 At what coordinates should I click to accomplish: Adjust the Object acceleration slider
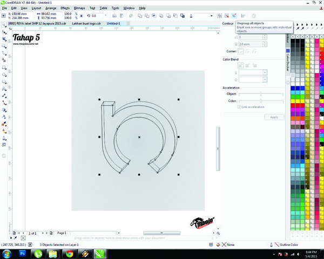tap(261, 94)
